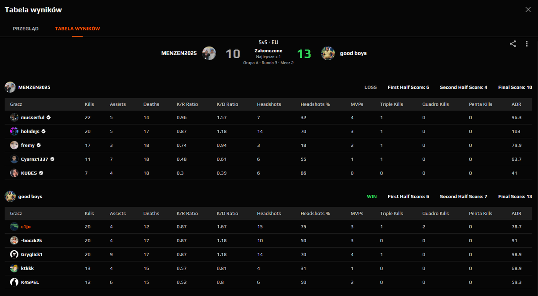Click holidejs's avatar icon
The height and width of the screenshot is (296, 538).
pyautogui.click(x=14, y=131)
